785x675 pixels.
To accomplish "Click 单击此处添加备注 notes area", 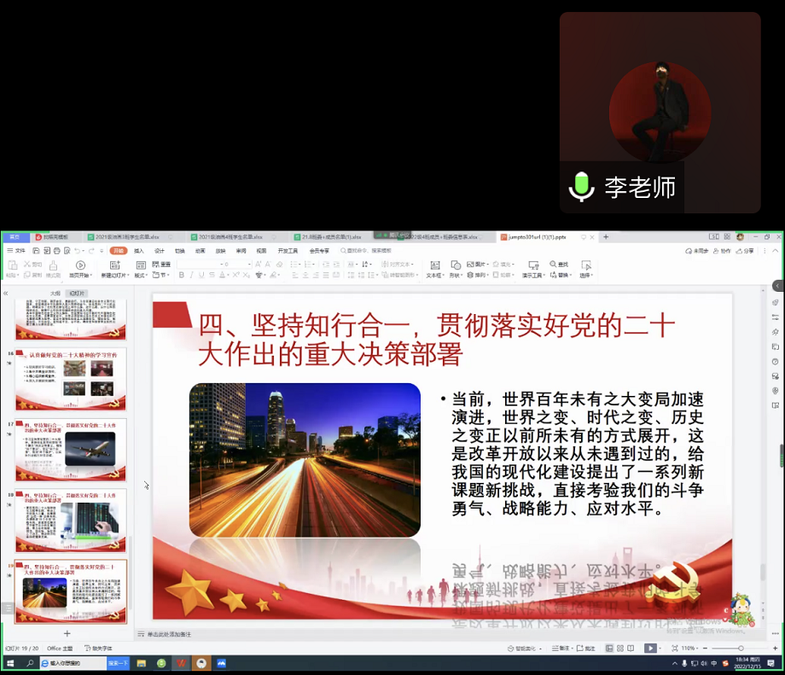I will [x=169, y=634].
